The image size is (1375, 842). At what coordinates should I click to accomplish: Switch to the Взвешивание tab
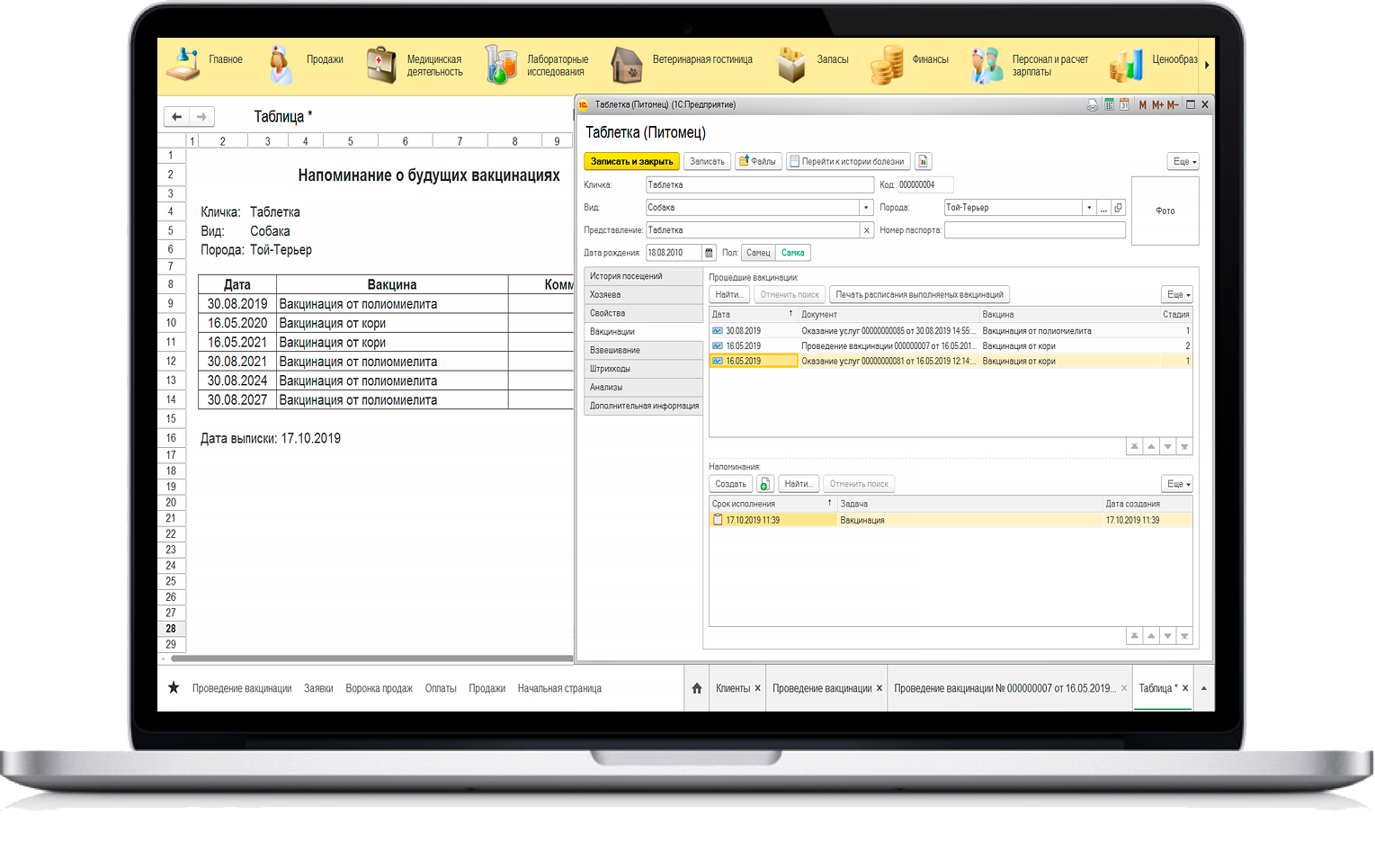point(615,350)
